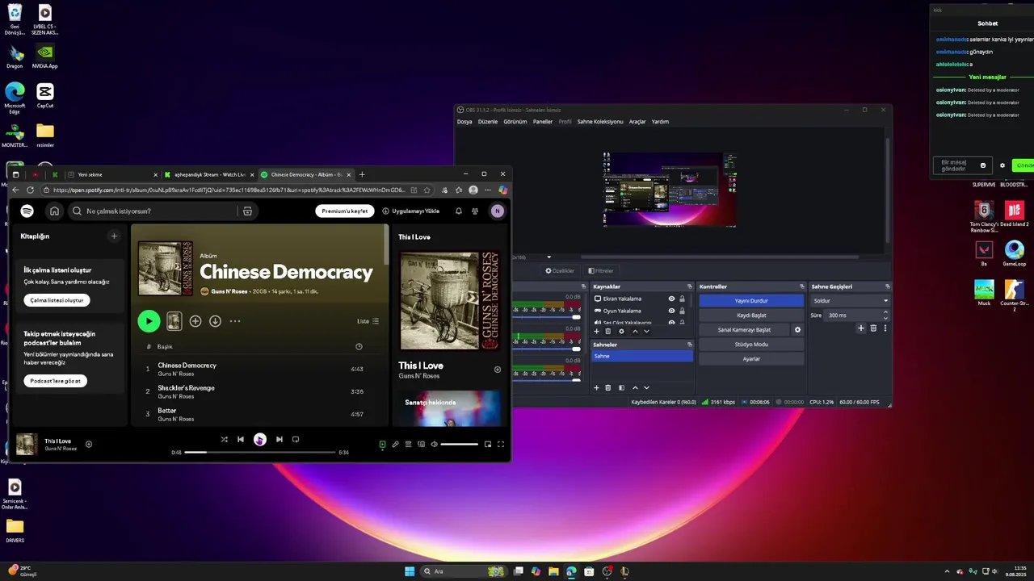Undock the Sahneler panel
The height and width of the screenshot is (581, 1034).
pyautogui.click(x=690, y=345)
